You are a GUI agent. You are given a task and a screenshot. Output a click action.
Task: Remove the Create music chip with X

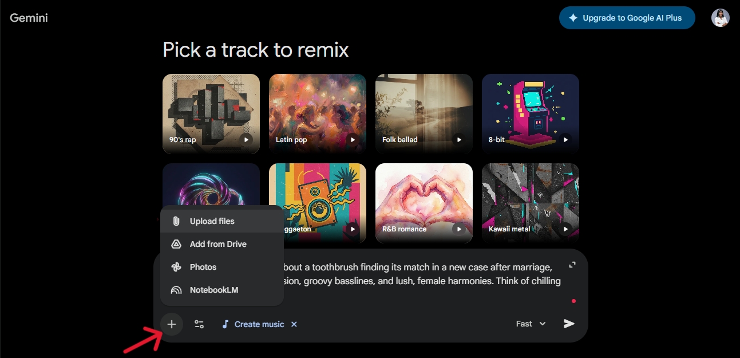click(294, 324)
